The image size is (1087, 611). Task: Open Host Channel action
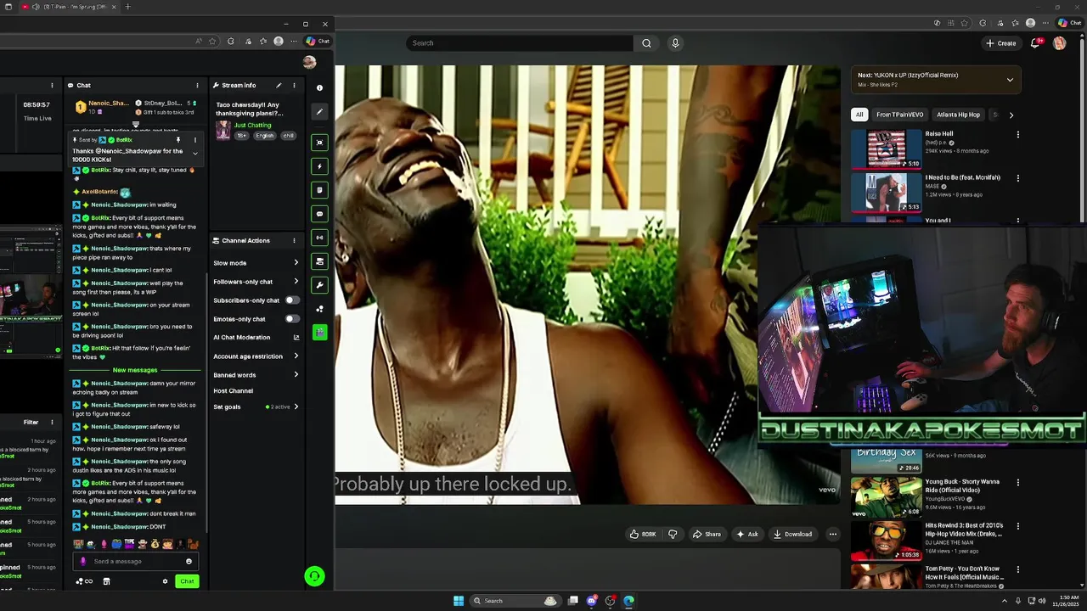tap(234, 391)
